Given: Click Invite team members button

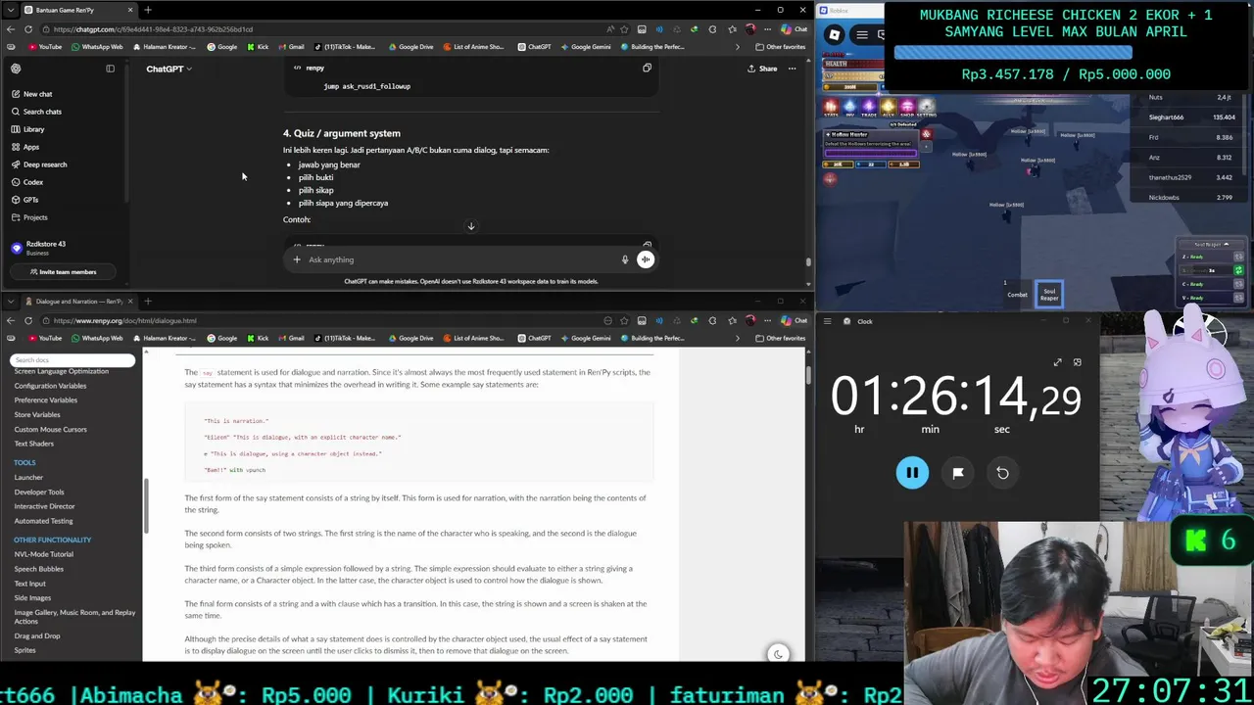Looking at the screenshot, I should click(63, 272).
